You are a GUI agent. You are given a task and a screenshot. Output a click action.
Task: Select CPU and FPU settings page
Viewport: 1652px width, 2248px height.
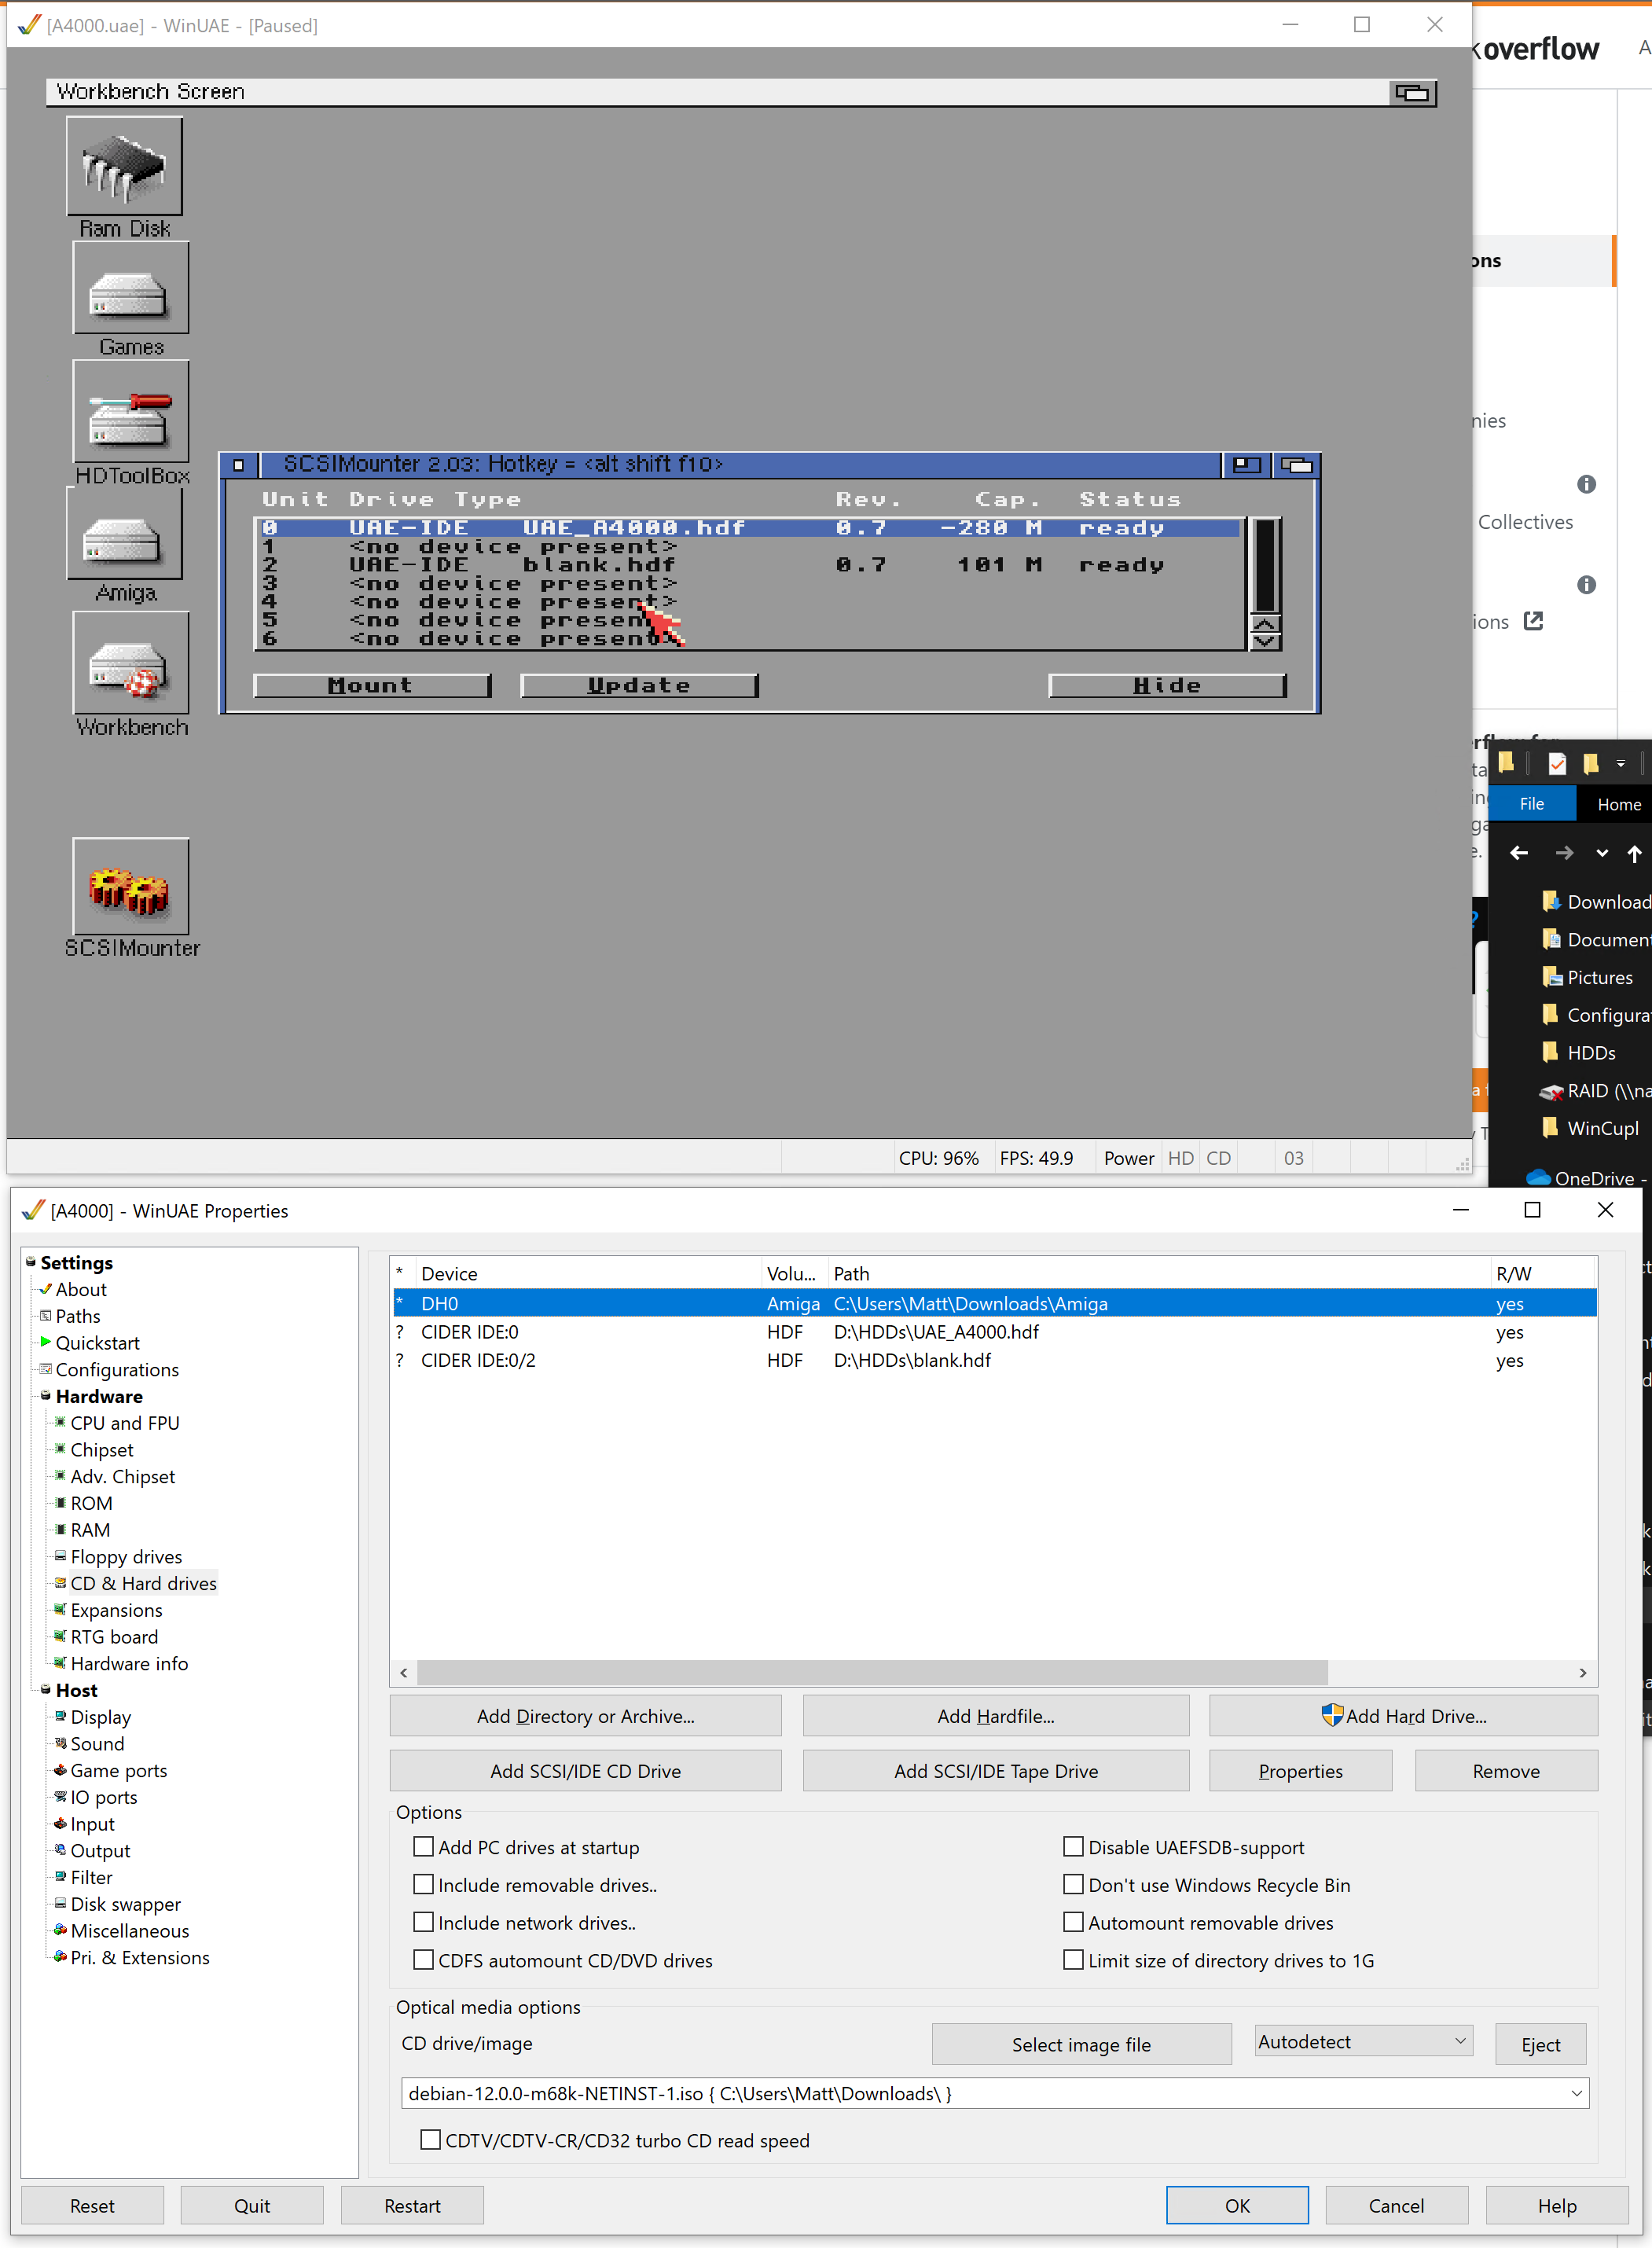click(x=125, y=1423)
